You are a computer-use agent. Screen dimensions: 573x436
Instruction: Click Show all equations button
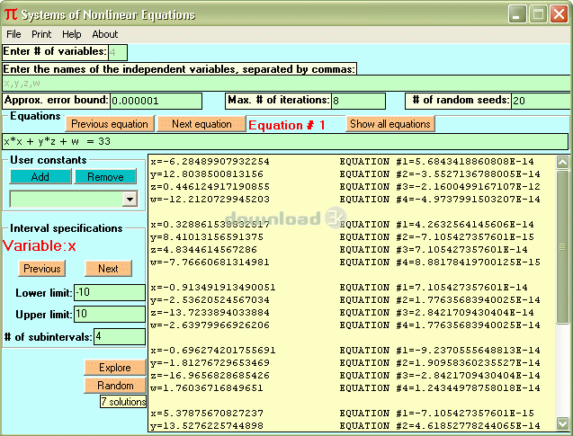(389, 124)
